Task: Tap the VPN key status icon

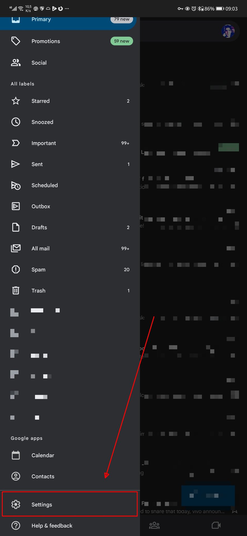Action: [x=180, y=9]
